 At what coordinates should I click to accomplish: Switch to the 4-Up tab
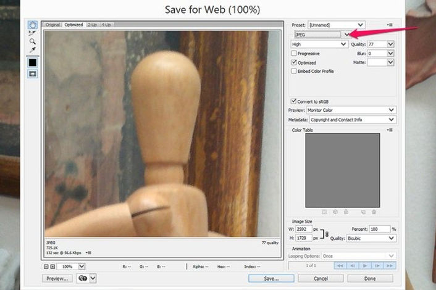tap(106, 25)
